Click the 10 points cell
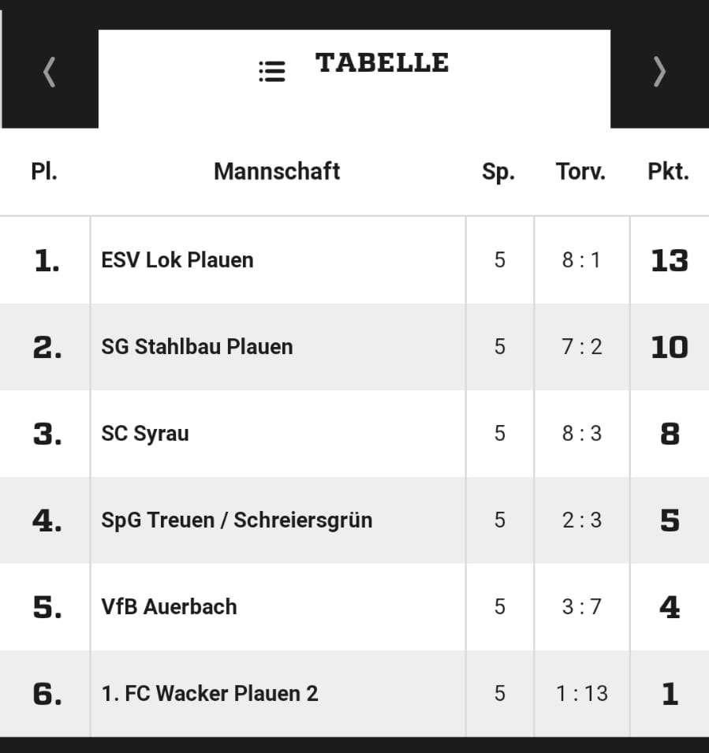 coord(670,347)
